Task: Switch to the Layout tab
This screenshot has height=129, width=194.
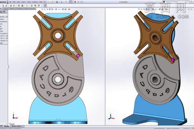Action: point(6,9)
